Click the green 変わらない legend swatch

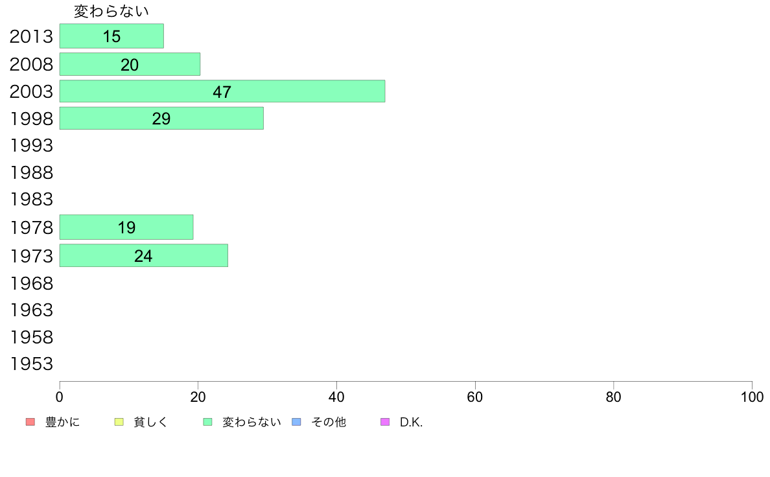coord(208,423)
